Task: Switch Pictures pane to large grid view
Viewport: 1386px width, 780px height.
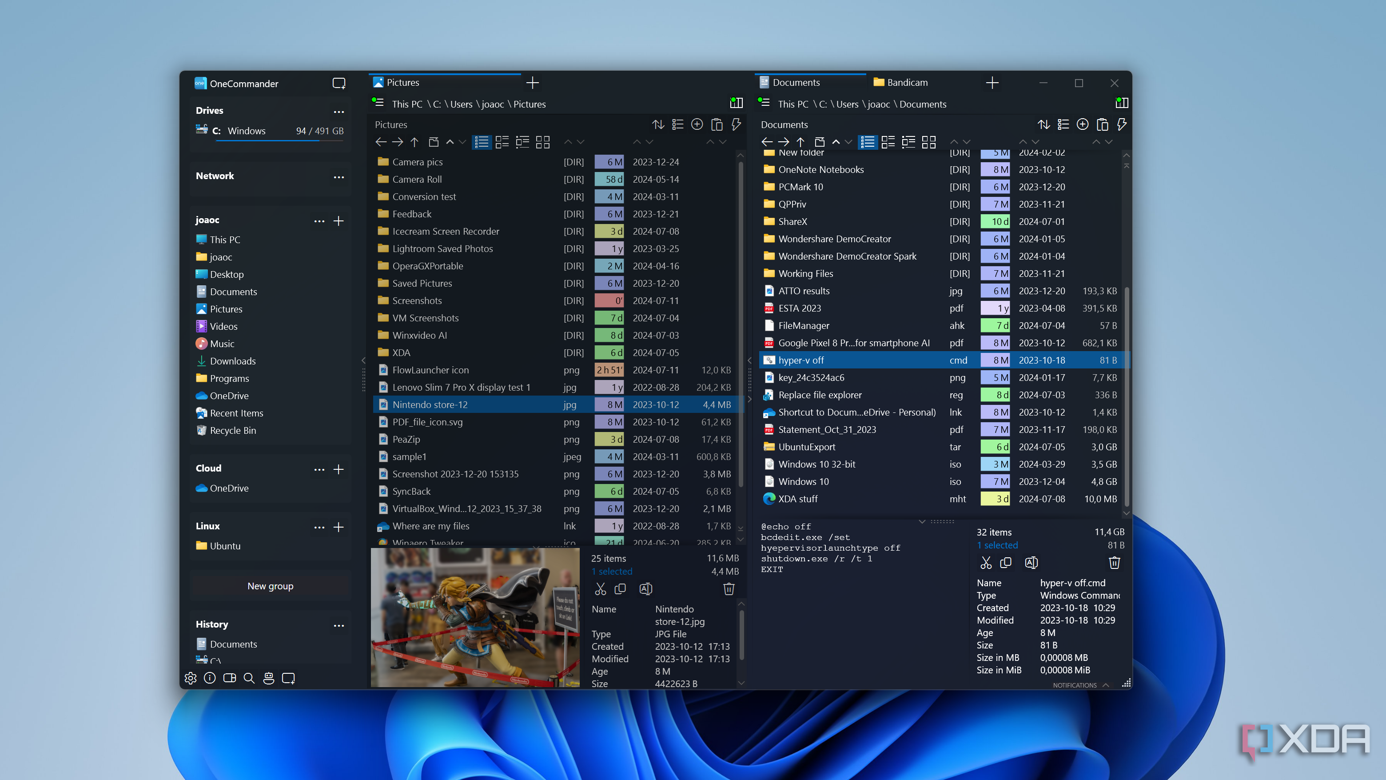Action: pyautogui.click(x=543, y=142)
